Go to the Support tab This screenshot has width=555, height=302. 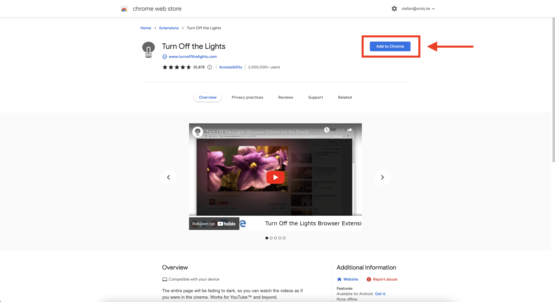coord(315,97)
